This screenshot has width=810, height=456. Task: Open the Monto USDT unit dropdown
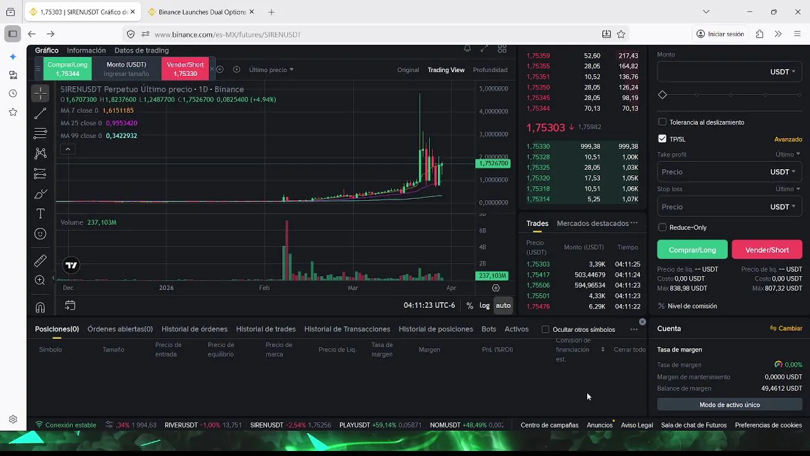tap(783, 72)
